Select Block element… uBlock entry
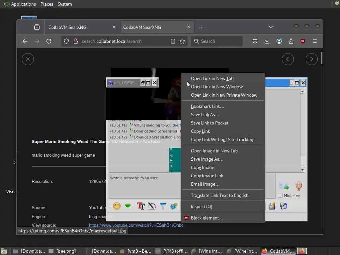Screen dimensions: 340x255 coord(223,218)
